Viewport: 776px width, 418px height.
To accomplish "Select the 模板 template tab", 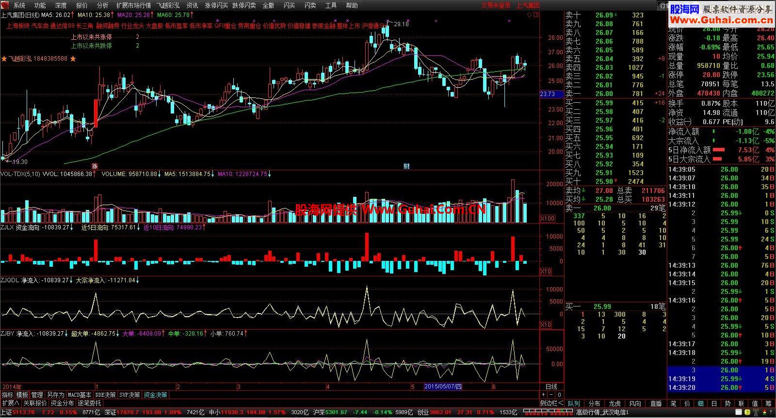I will point(22,395).
